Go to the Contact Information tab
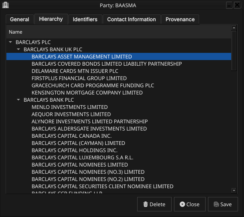 [x=132, y=19]
